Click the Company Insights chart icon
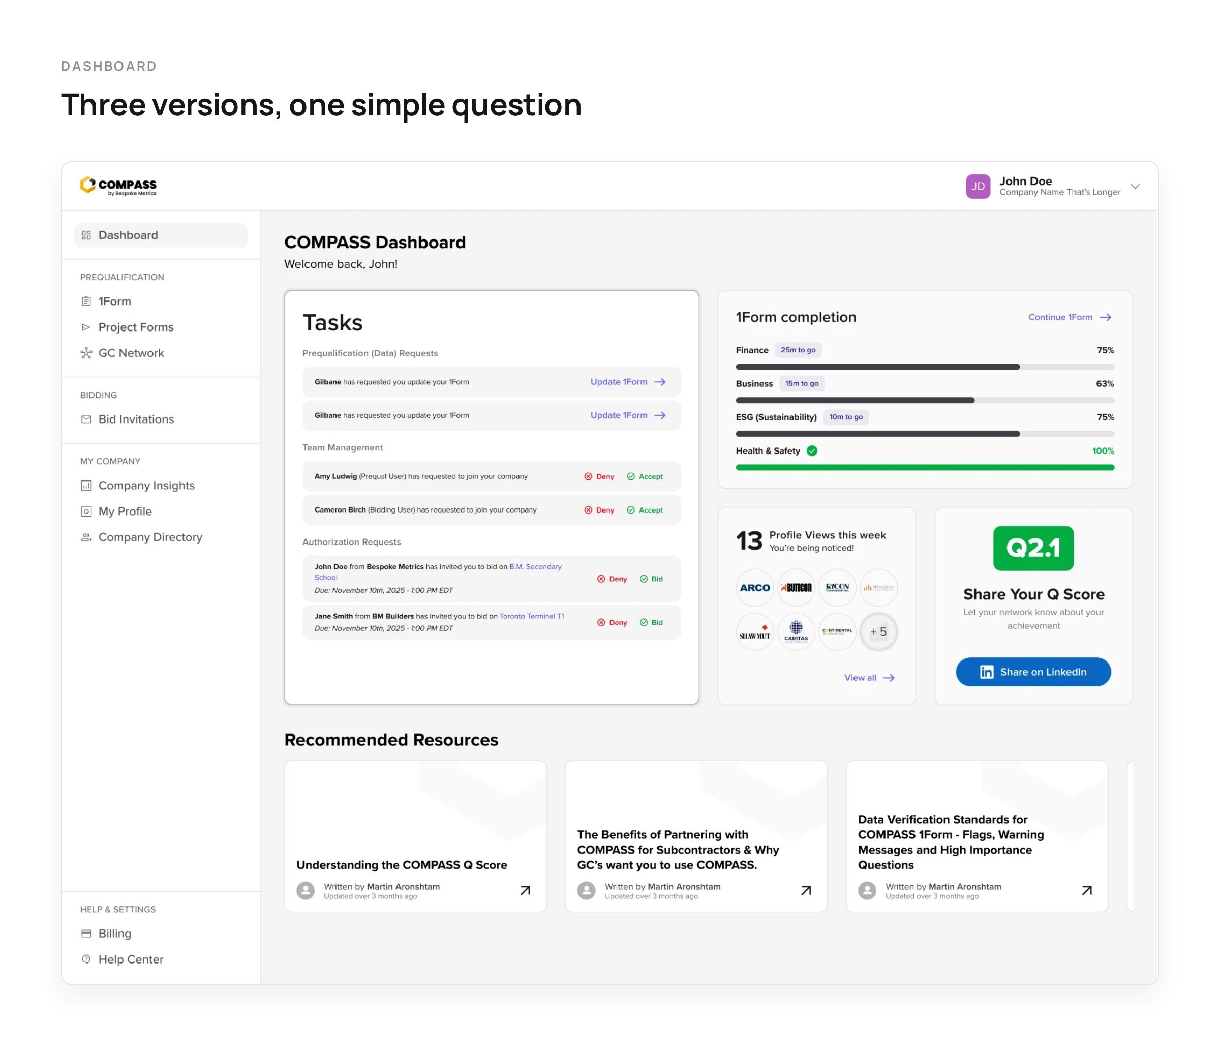This screenshot has width=1220, height=1053. click(x=86, y=485)
